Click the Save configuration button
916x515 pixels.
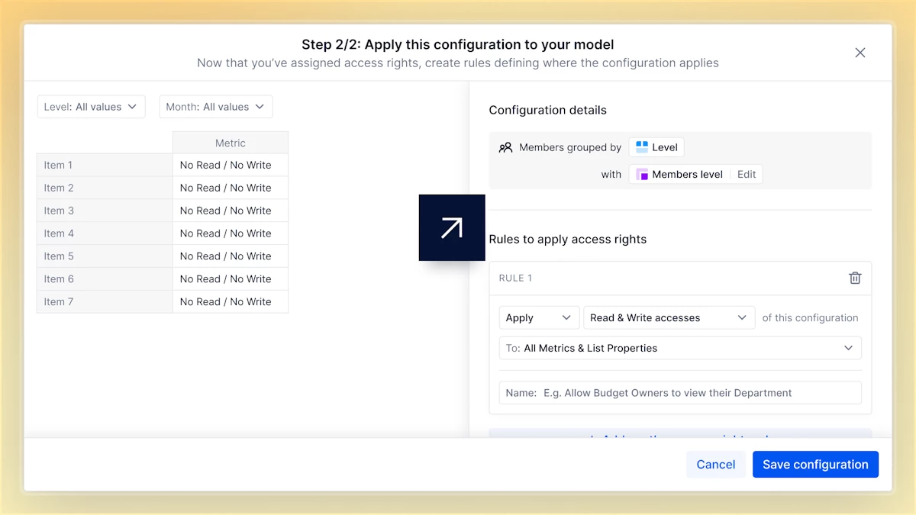(x=815, y=465)
